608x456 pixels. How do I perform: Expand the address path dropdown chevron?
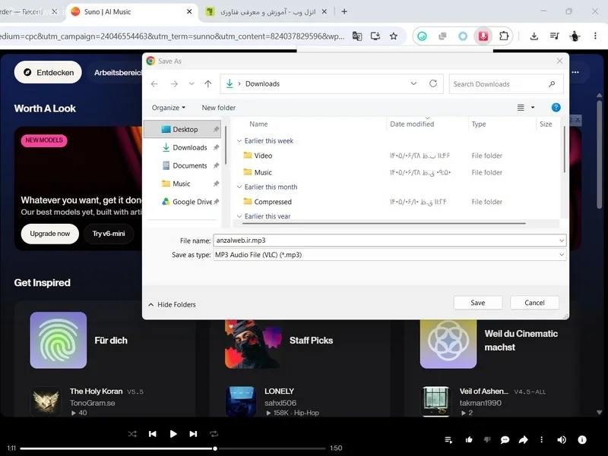click(x=413, y=83)
